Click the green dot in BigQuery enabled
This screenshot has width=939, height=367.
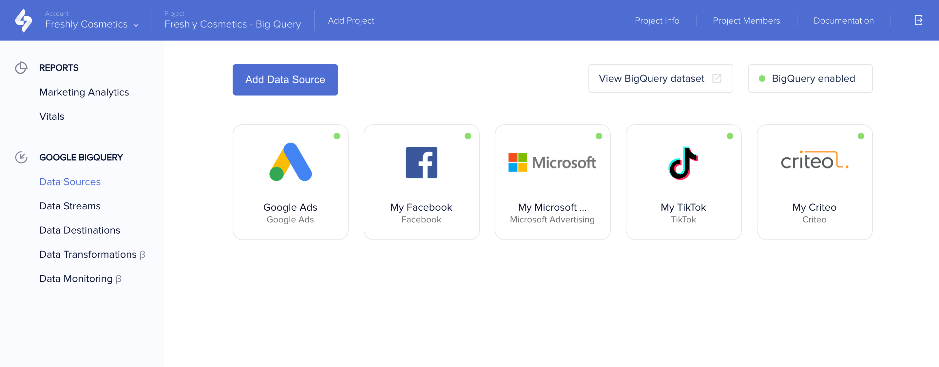(762, 79)
